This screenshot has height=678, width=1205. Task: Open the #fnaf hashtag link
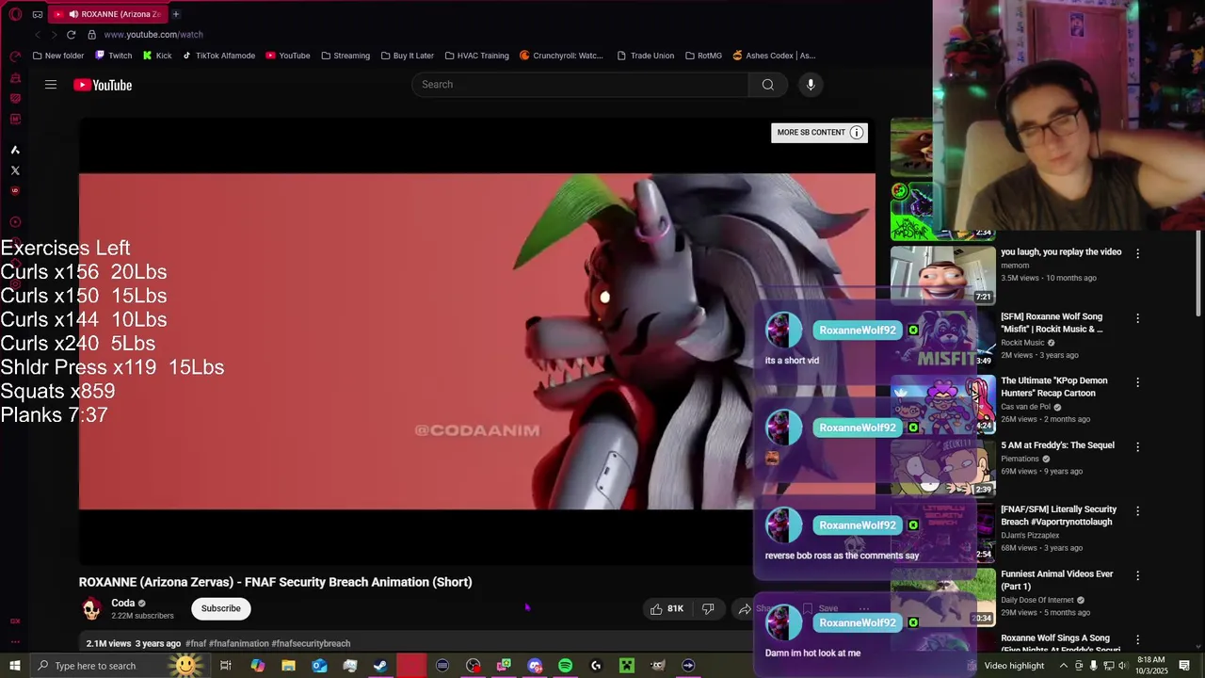pyautogui.click(x=196, y=643)
